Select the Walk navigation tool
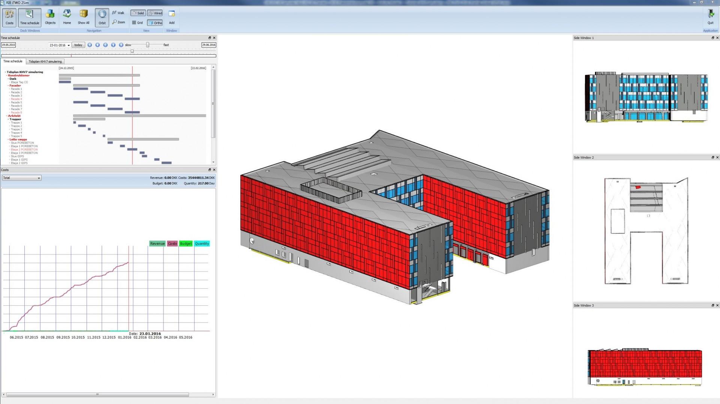The image size is (720, 404). [118, 13]
